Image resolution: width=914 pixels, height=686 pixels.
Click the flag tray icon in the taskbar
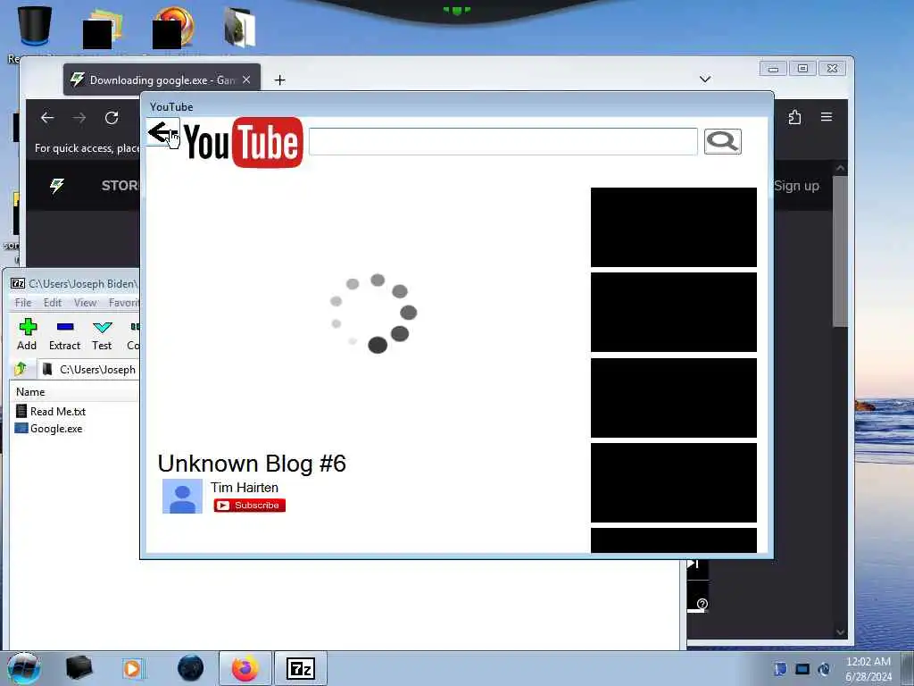(x=780, y=669)
